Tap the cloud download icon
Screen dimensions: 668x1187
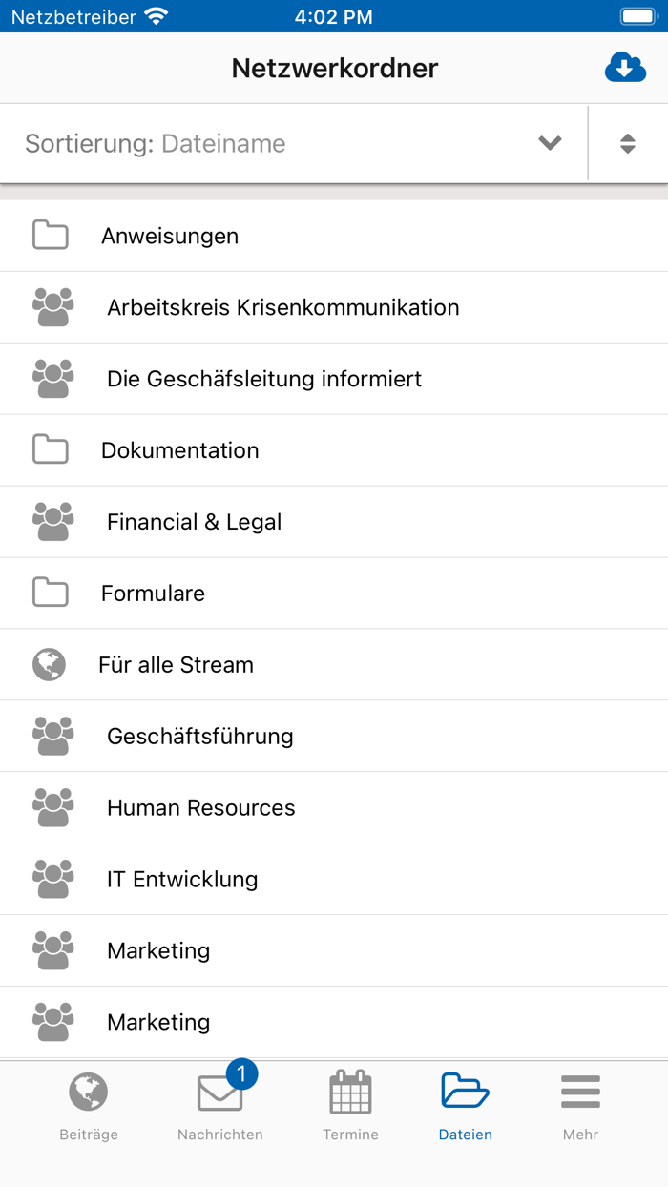pyautogui.click(x=625, y=69)
